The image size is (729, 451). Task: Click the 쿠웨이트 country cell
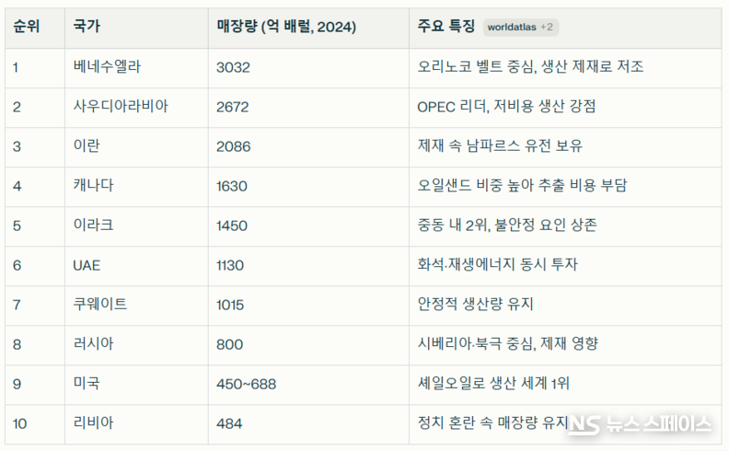pos(100,305)
